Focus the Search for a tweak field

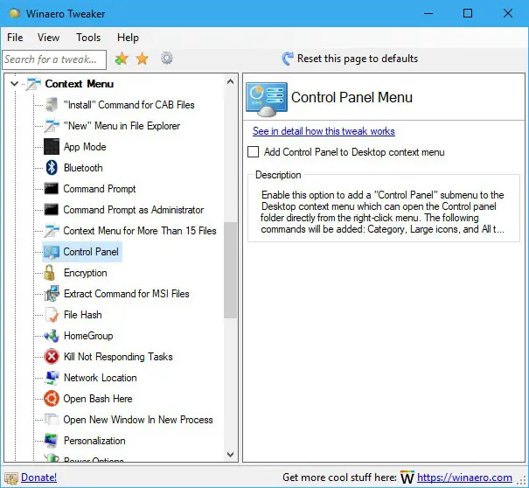coord(54,59)
